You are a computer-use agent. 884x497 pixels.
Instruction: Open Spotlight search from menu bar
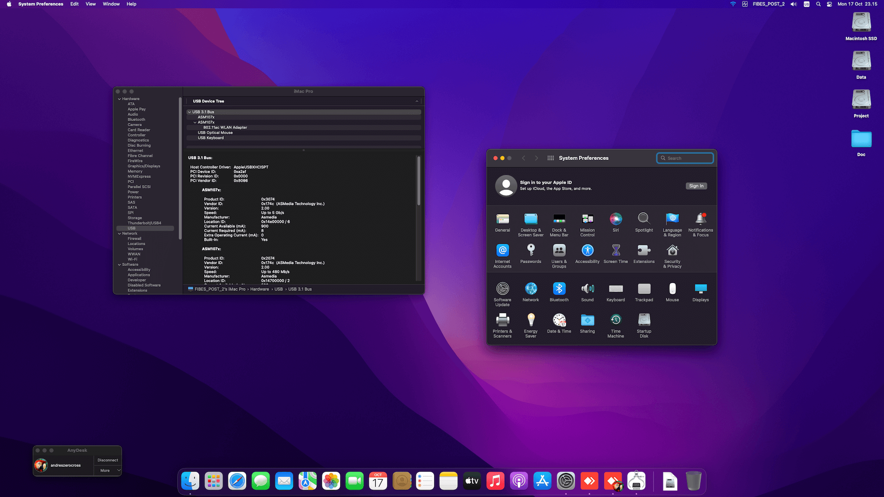[818, 4]
